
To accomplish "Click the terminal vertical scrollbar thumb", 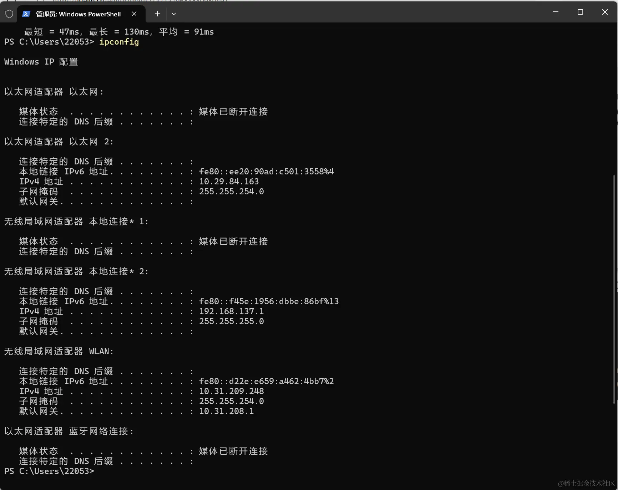I will point(614,289).
